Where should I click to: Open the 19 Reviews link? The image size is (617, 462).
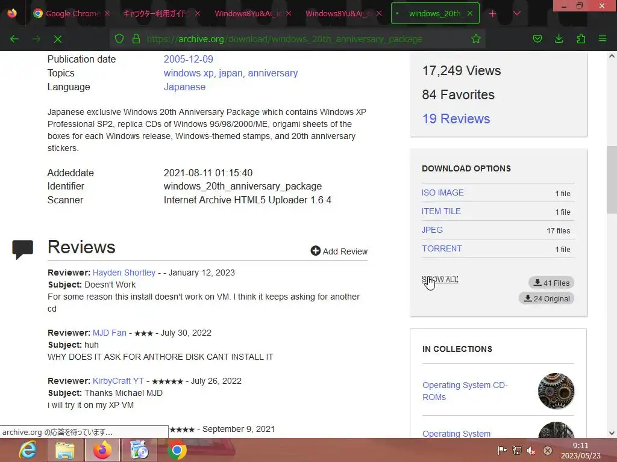[456, 119]
